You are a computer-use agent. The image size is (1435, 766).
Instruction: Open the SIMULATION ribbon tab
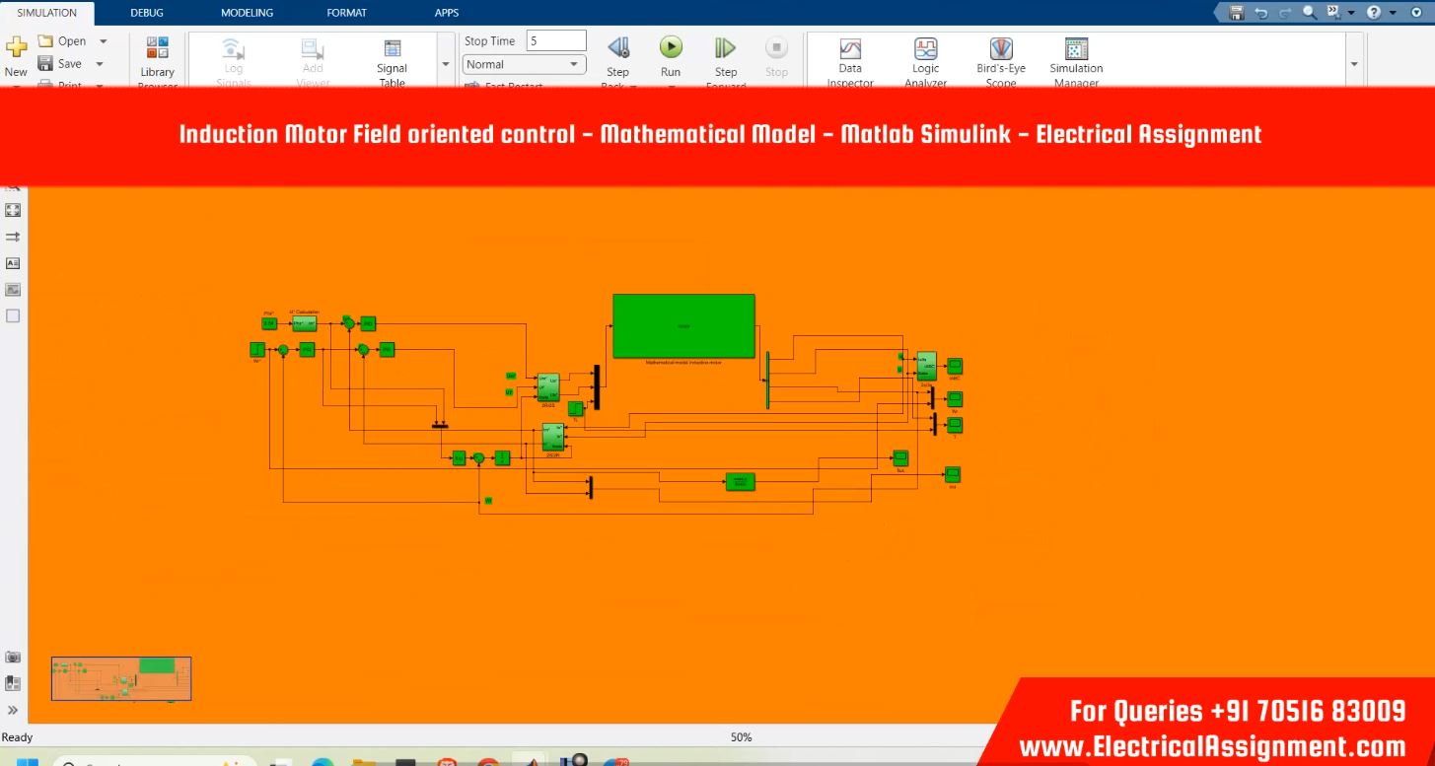(x=46, y=13)
